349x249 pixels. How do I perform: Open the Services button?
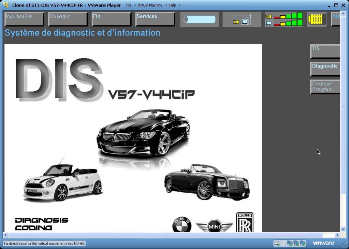click(x=155, y=19)
